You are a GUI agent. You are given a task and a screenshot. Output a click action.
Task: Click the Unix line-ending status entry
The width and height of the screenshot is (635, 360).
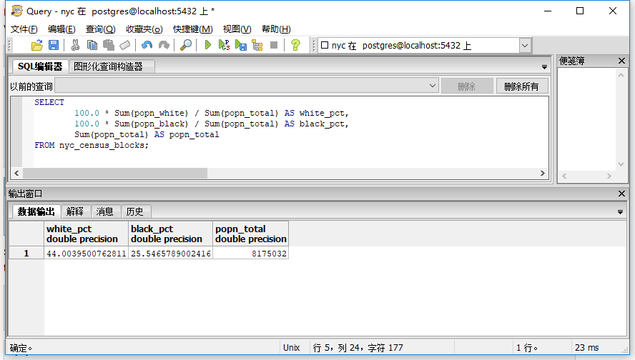pos(291,348)
